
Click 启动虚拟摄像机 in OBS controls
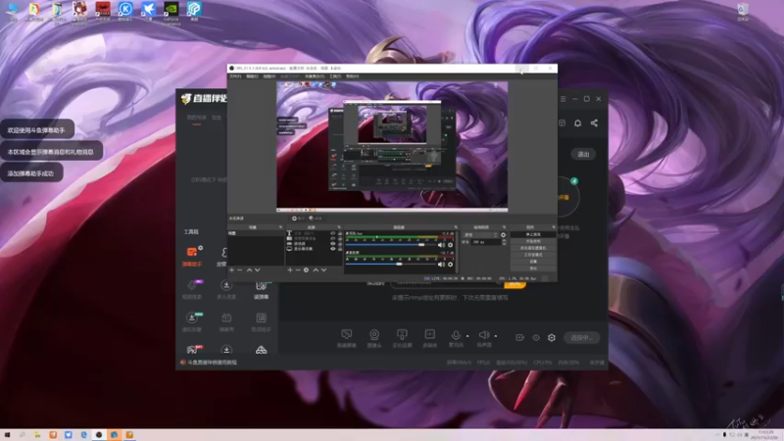point(533,248)
